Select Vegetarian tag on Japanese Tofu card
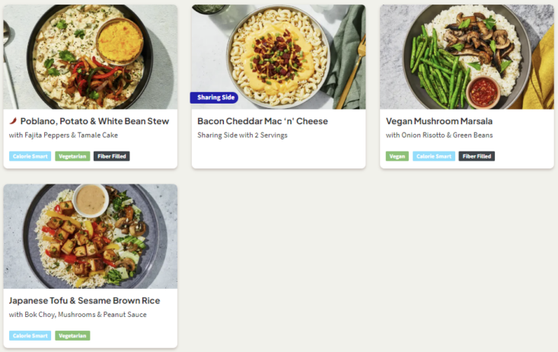The height and width of the screenshot is (352, 558). 72,335
